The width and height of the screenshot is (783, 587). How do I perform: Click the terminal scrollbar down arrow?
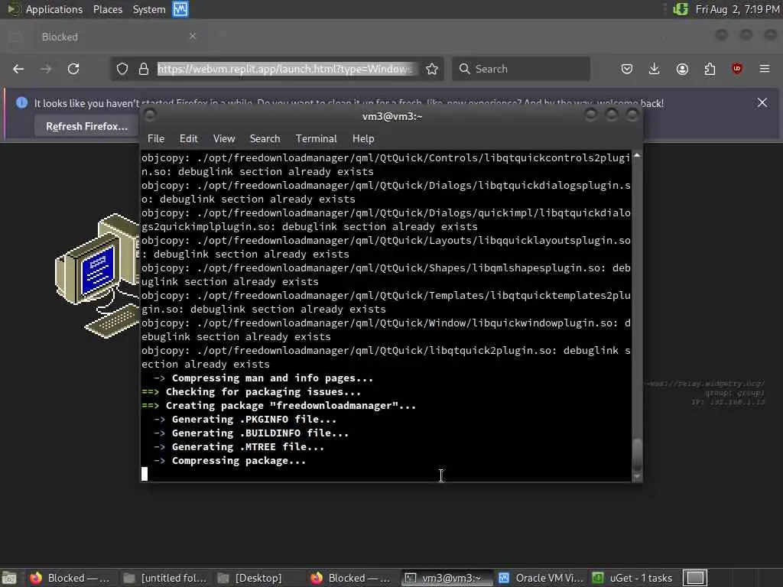[x=637, y=477]
